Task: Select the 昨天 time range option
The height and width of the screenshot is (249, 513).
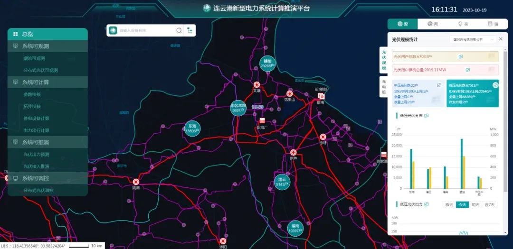Action: 449,204
